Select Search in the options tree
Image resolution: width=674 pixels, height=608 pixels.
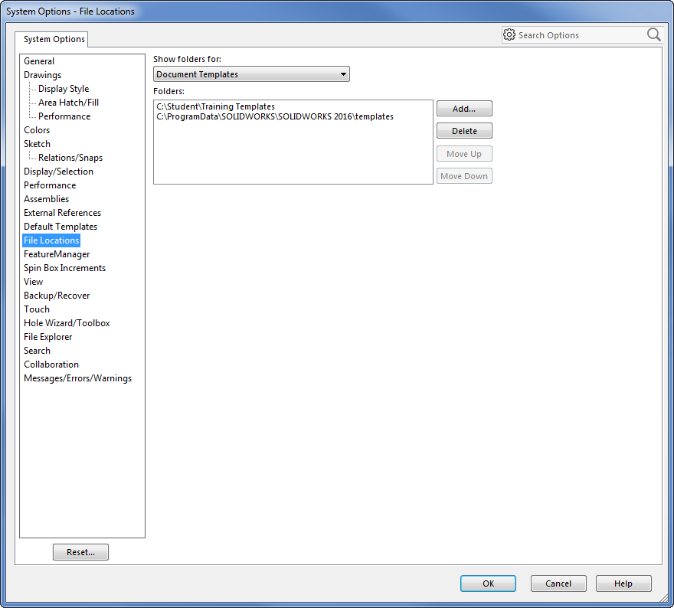37,351
